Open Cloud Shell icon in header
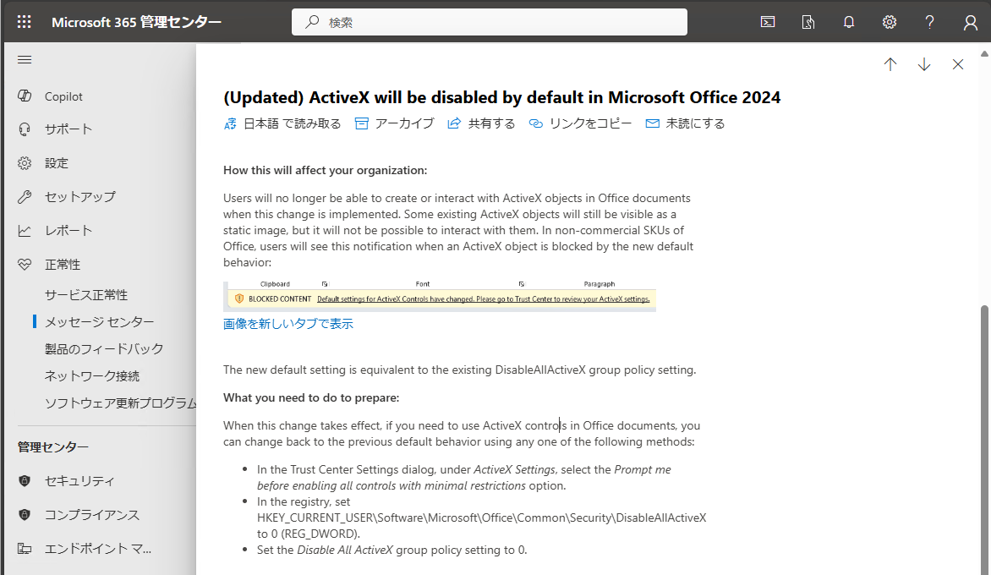Screen dimensions: 991x575 pos(768,22)
